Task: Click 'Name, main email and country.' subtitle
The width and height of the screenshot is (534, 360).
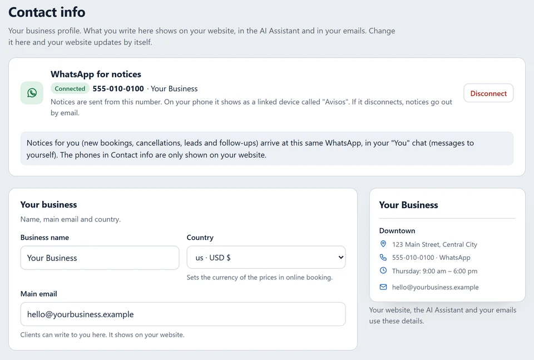Action: coord(71,219)
